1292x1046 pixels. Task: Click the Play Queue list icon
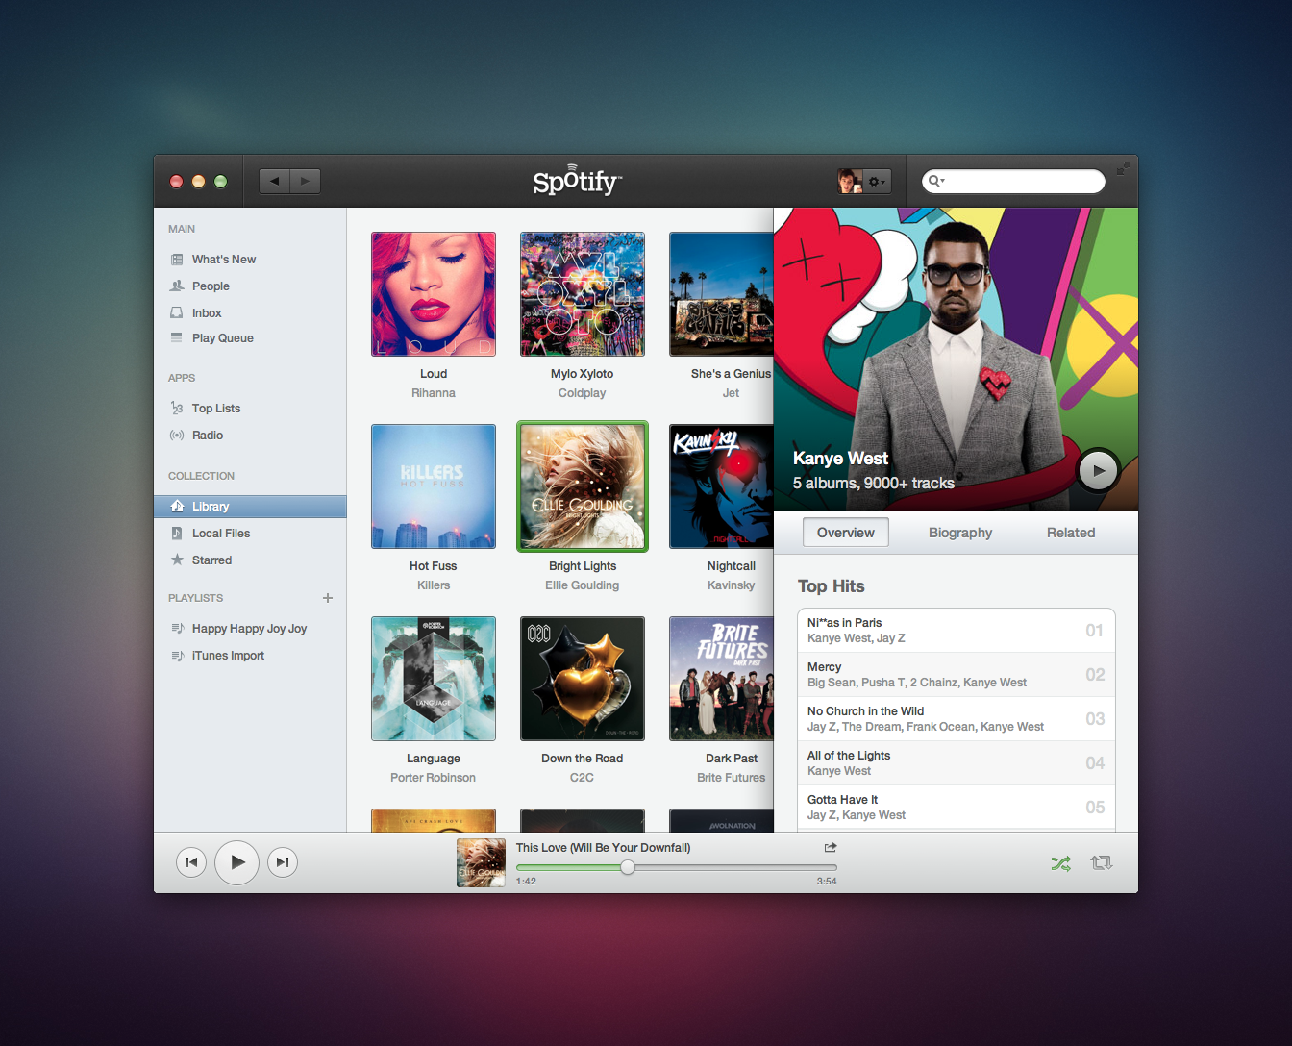click(177, 337)
